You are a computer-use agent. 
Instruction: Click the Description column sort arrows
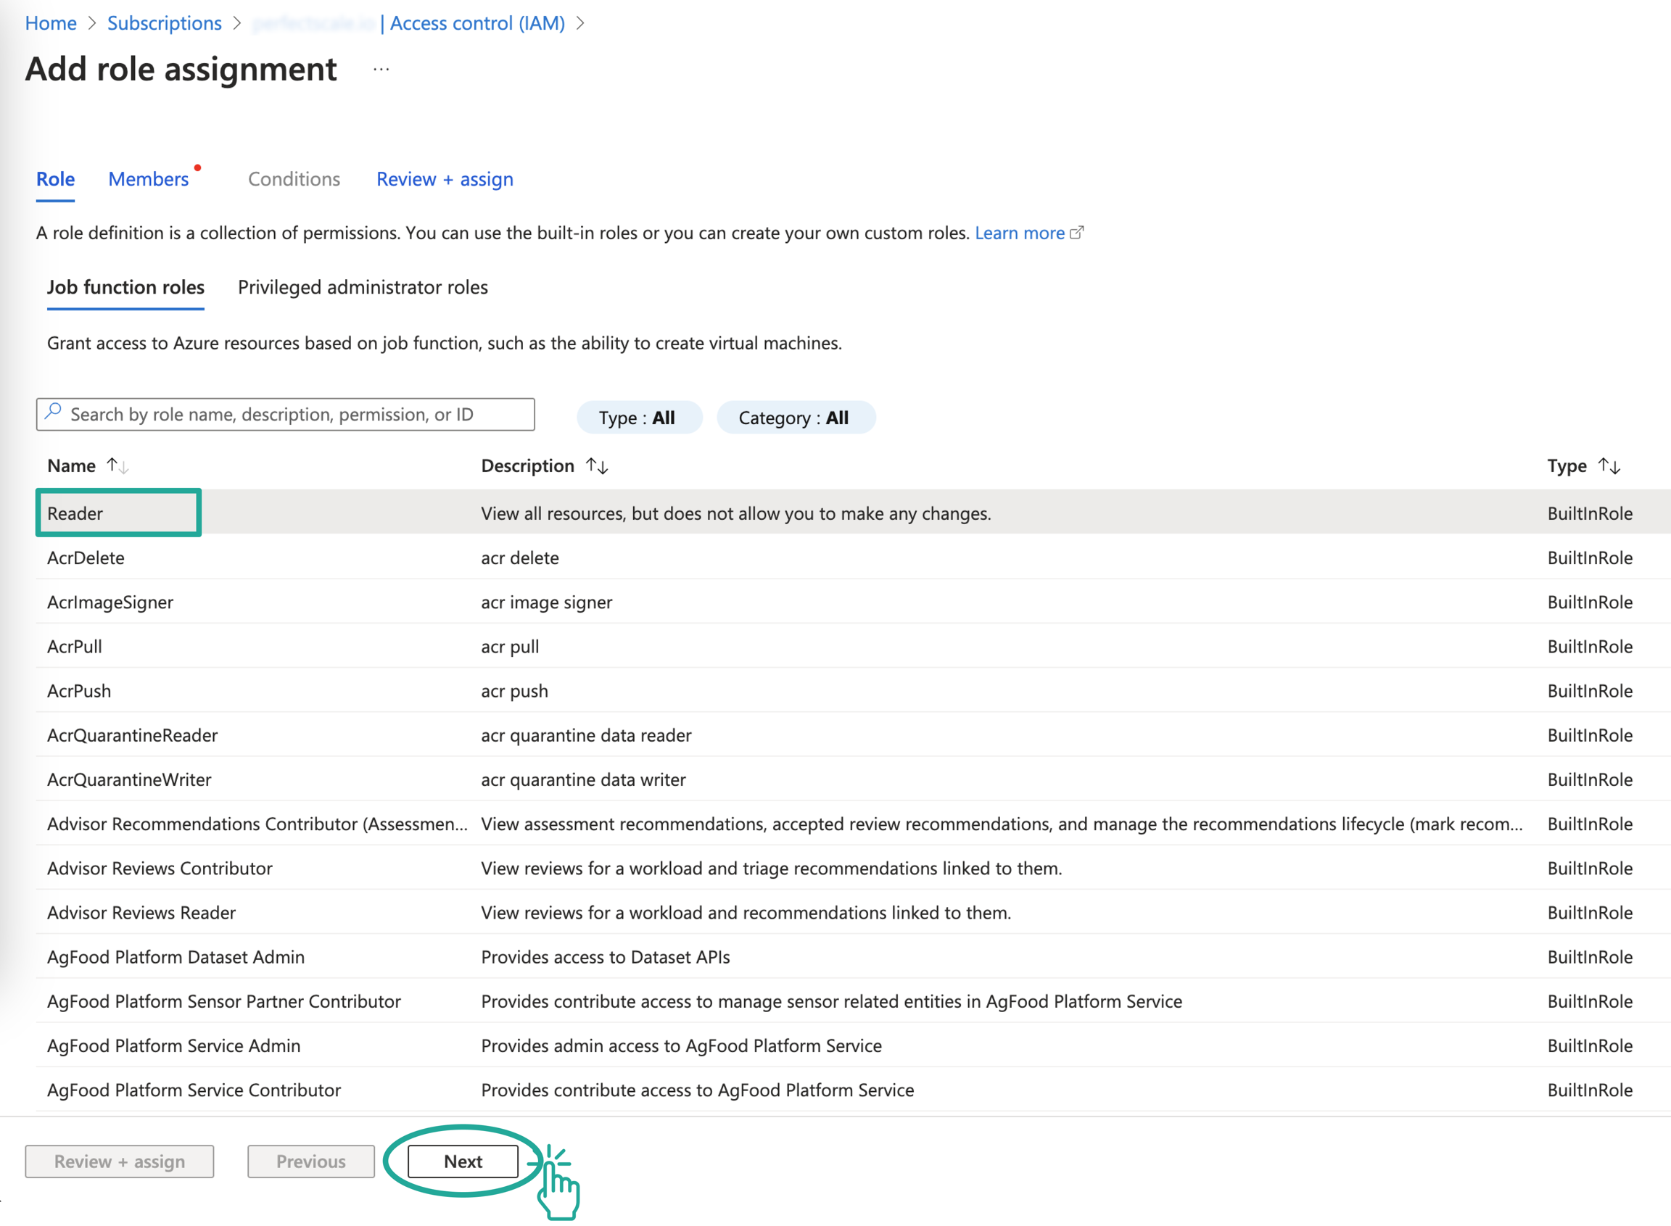(x=596, y=465)
